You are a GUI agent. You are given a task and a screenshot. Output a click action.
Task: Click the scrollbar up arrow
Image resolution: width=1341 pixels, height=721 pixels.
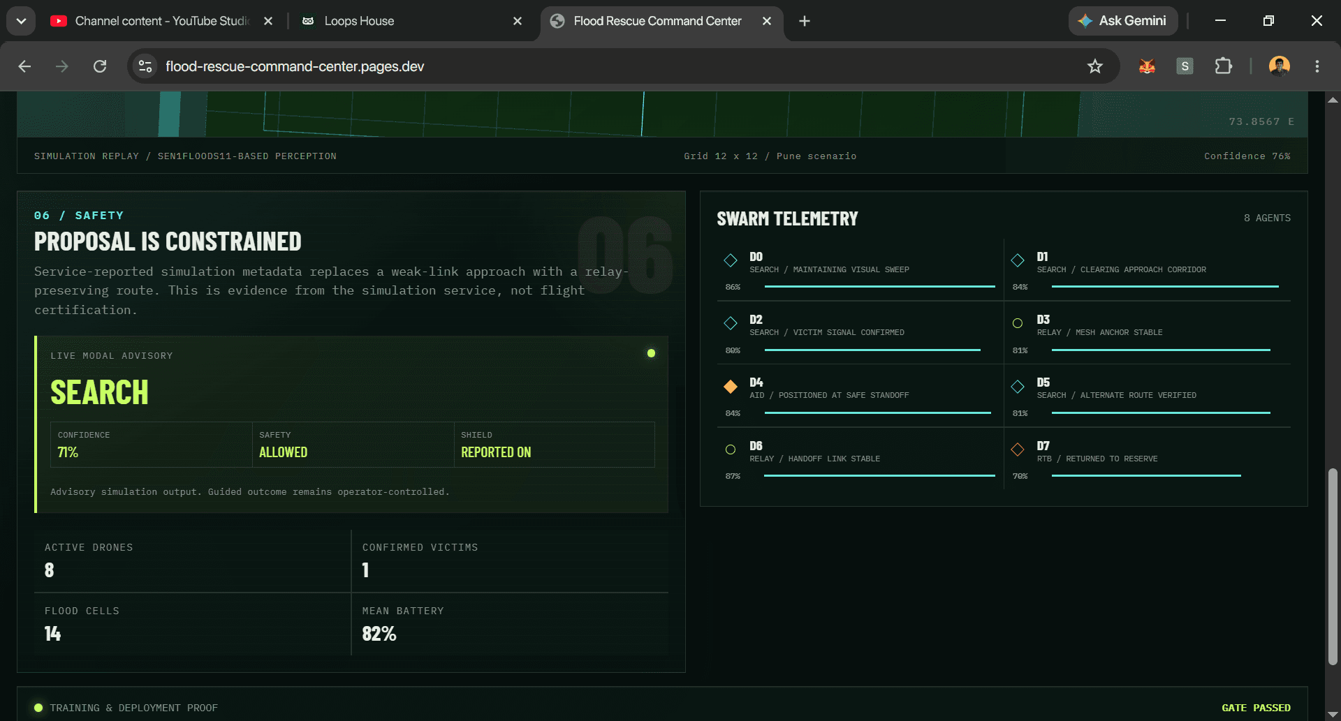(1333, 100)
